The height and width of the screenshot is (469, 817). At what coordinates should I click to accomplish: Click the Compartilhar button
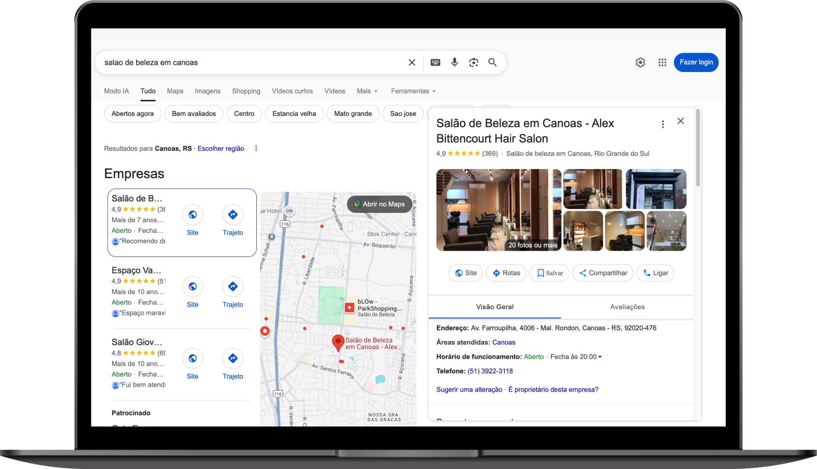pyautogui.click(x=603, y=273)
